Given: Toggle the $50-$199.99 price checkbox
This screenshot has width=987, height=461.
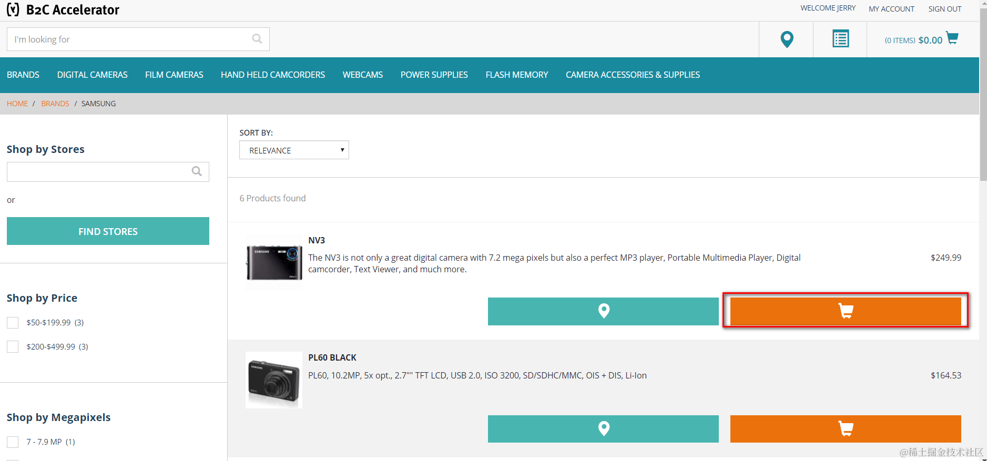Looking at the screenshot, I should [13, 323].
